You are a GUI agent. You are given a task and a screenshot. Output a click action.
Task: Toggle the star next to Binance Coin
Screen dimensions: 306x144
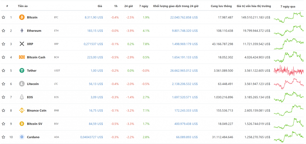[x=3, y=110]
